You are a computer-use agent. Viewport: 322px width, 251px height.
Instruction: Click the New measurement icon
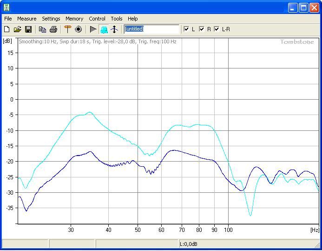(x=7, y=29)
